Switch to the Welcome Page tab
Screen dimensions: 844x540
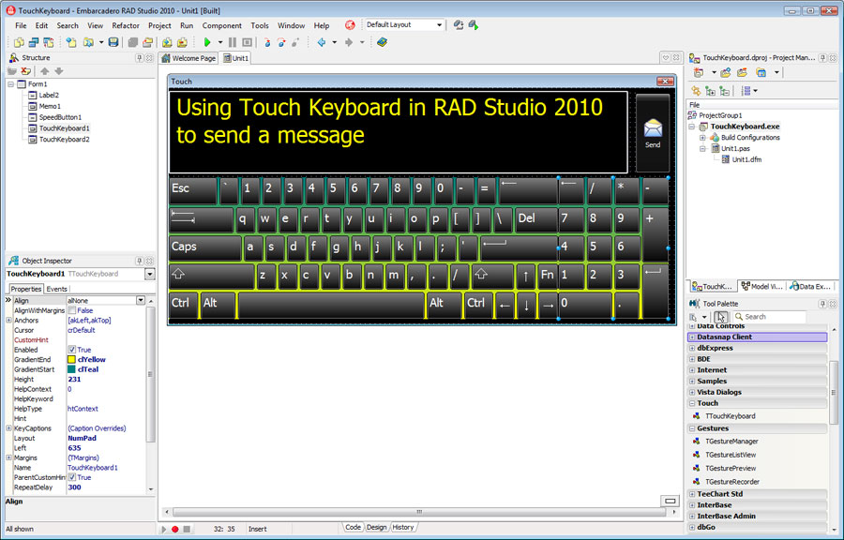188,58
